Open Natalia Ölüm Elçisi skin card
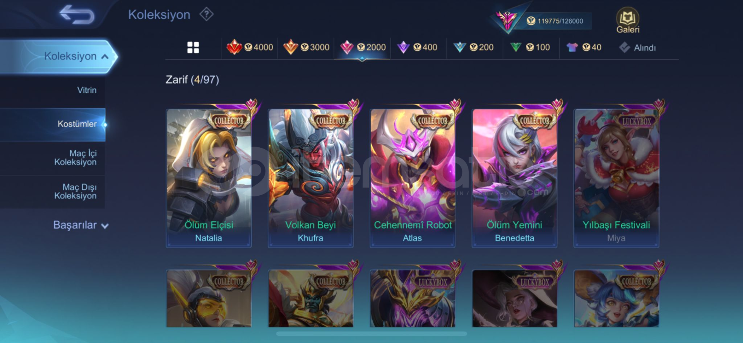 point(209,178)
